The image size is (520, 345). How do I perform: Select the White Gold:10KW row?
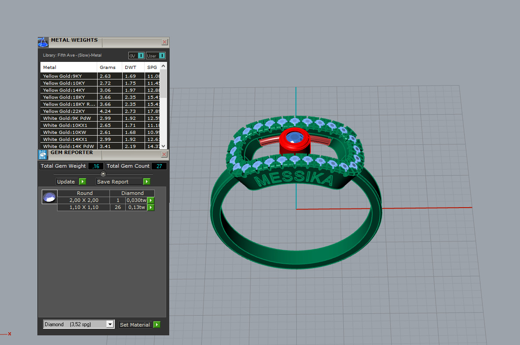point(100,132)
